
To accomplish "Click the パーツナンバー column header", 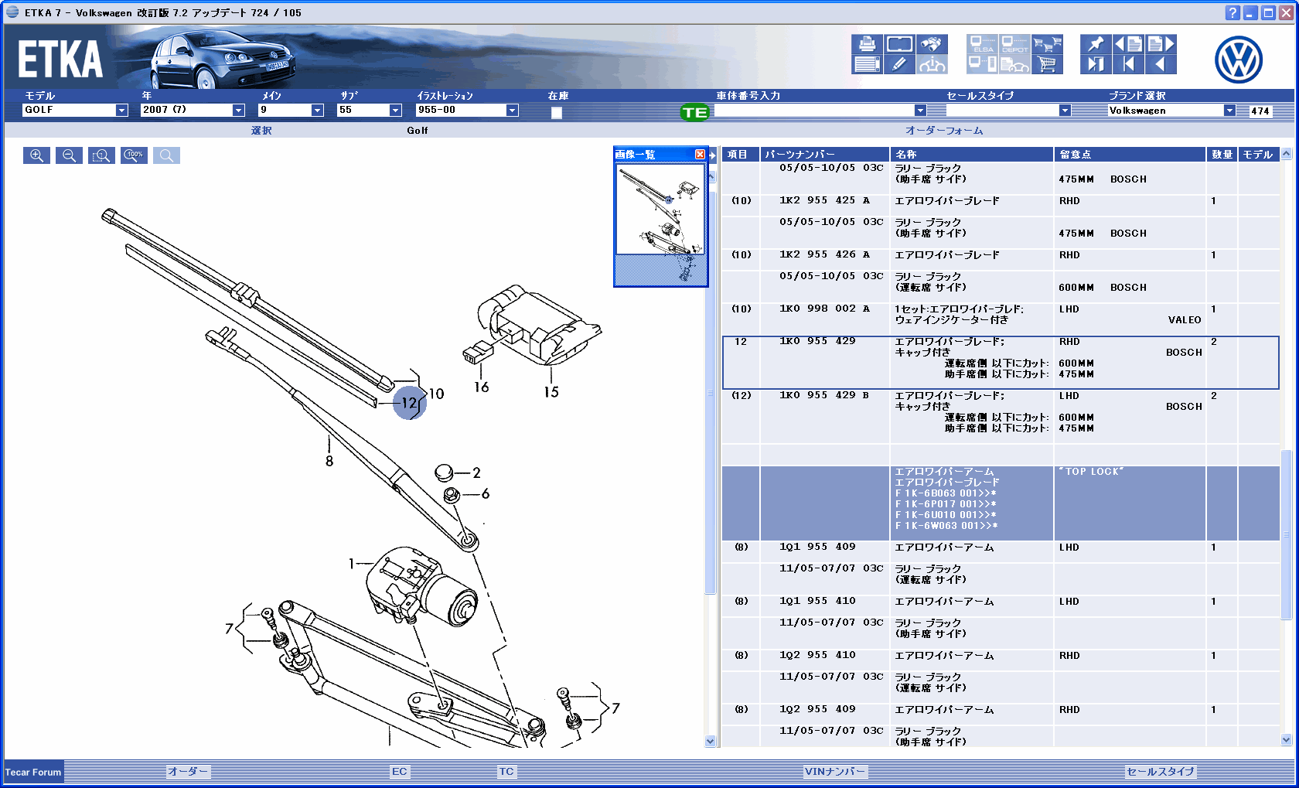I will click(825, 155).
